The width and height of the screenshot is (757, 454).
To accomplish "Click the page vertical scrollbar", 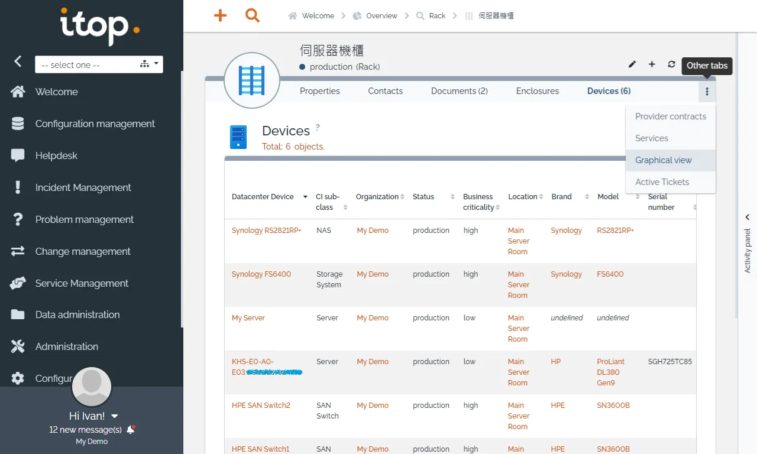I will (736, 174).
